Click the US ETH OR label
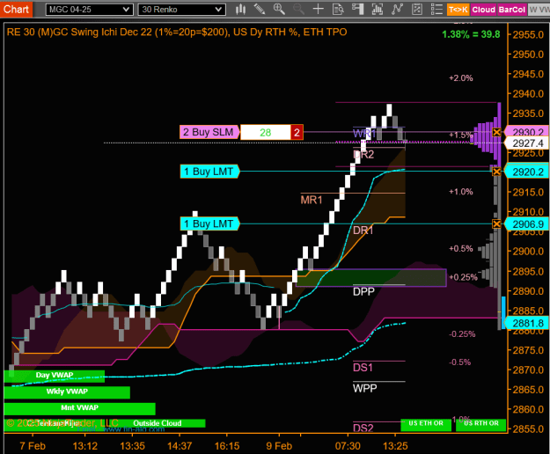550x454 pixels. [426, 423]
